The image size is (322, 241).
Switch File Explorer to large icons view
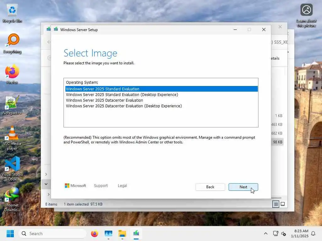tap(283, 204)
